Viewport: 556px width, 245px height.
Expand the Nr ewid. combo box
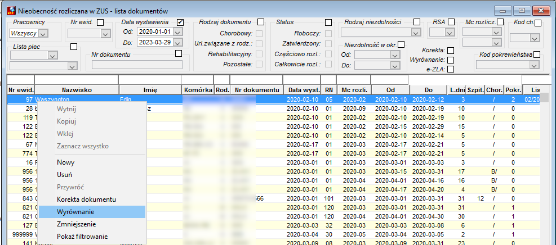click(106, 34)
